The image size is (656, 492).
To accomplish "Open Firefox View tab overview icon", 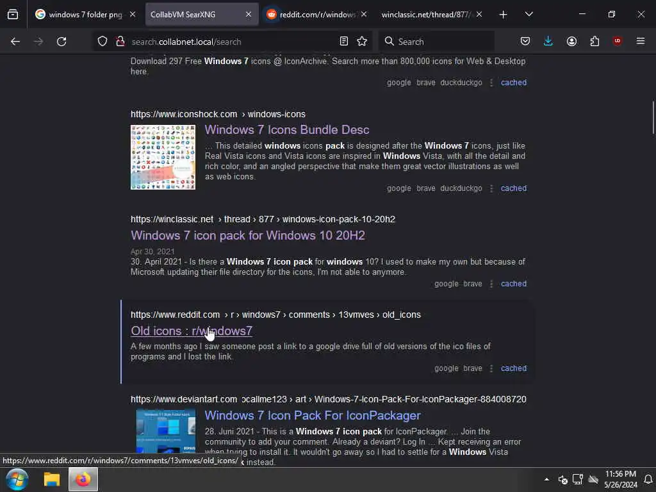I will tap(13, 15).
